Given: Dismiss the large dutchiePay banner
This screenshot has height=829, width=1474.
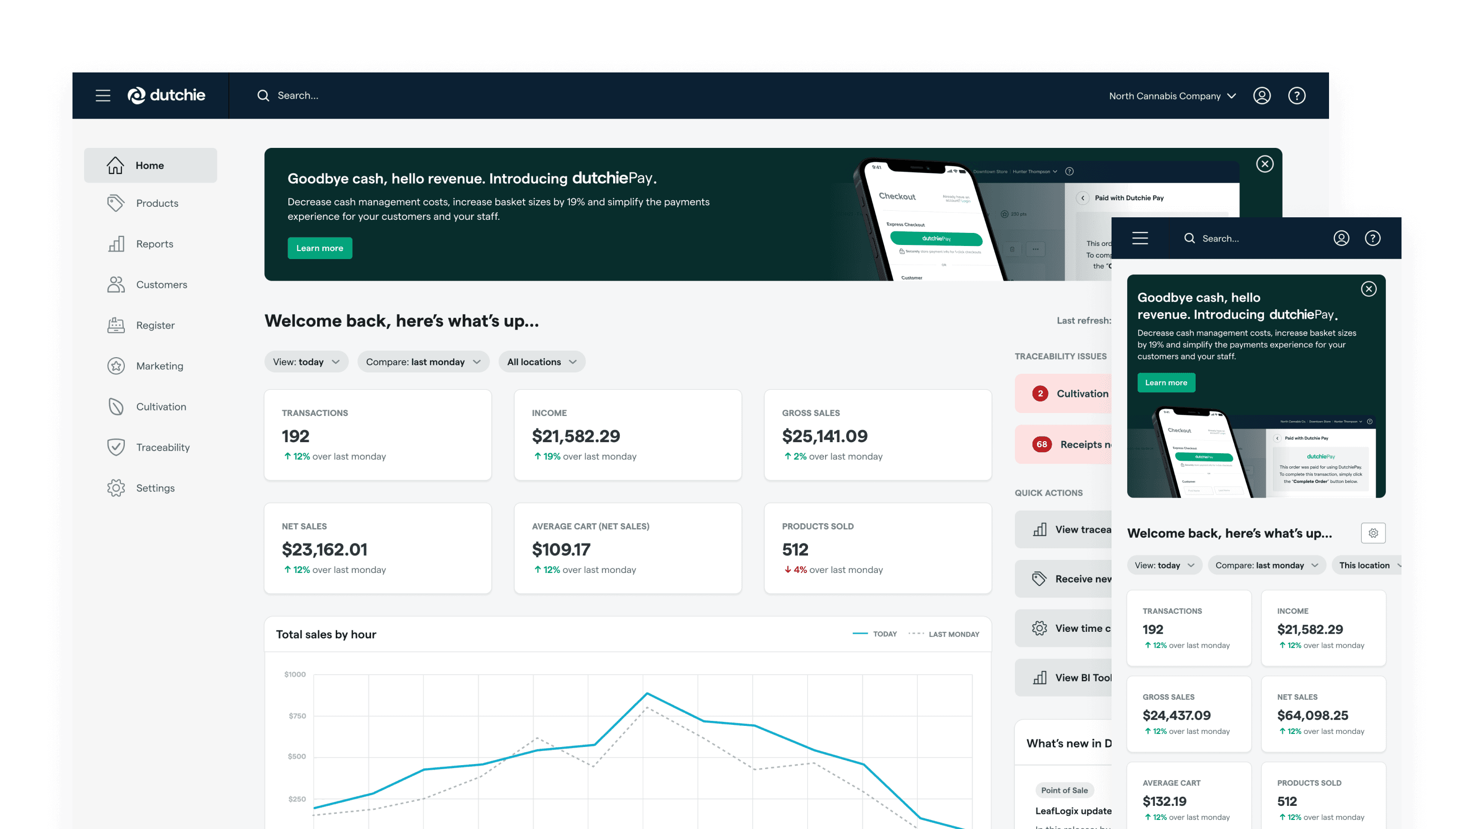Looking at the screenshot, I should coord(1265,164).
